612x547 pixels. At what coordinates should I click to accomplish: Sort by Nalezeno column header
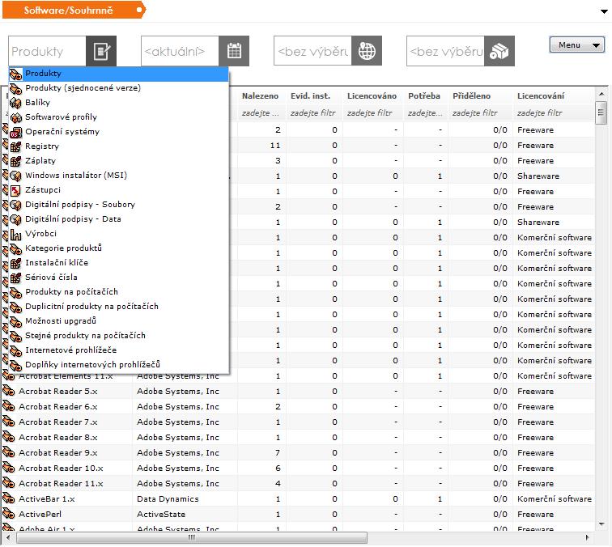pyautogui.click(x=260, y=96)
